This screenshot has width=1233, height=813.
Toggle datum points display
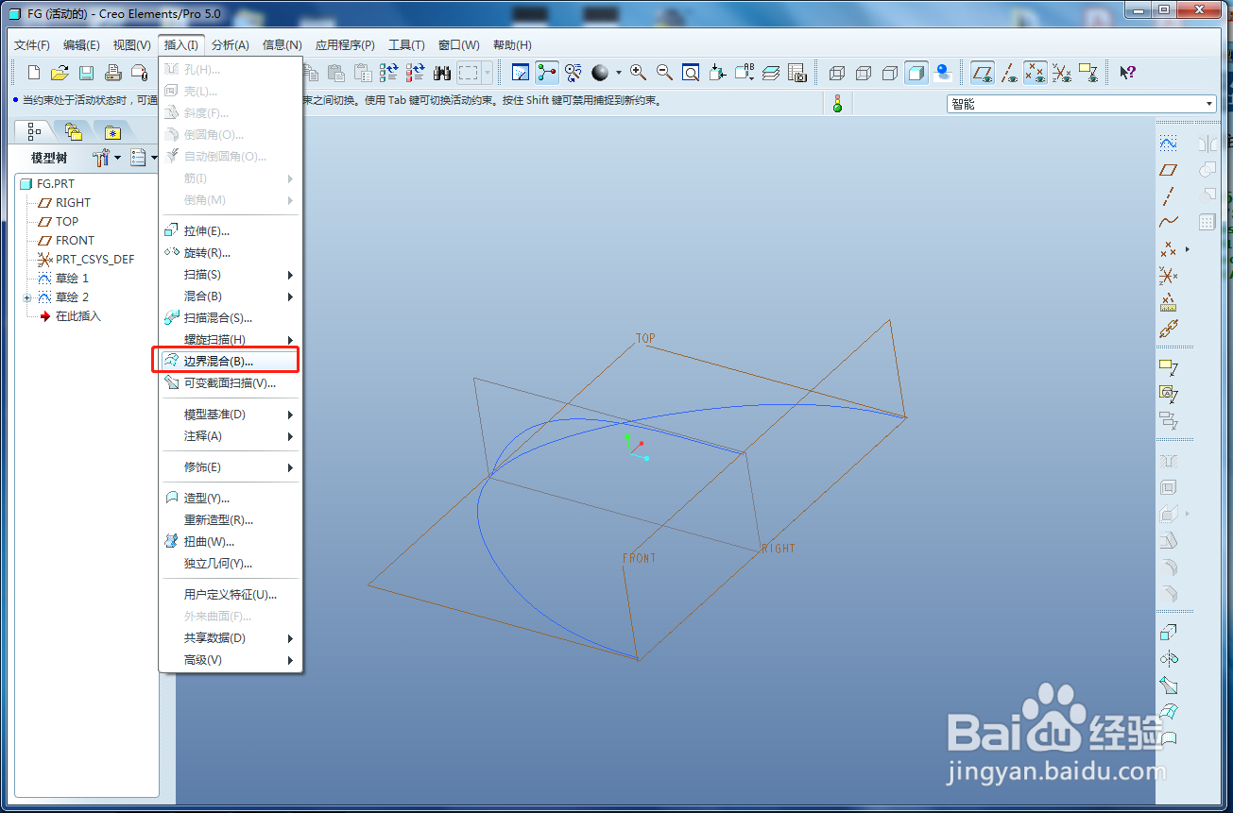pos(1036,73)
